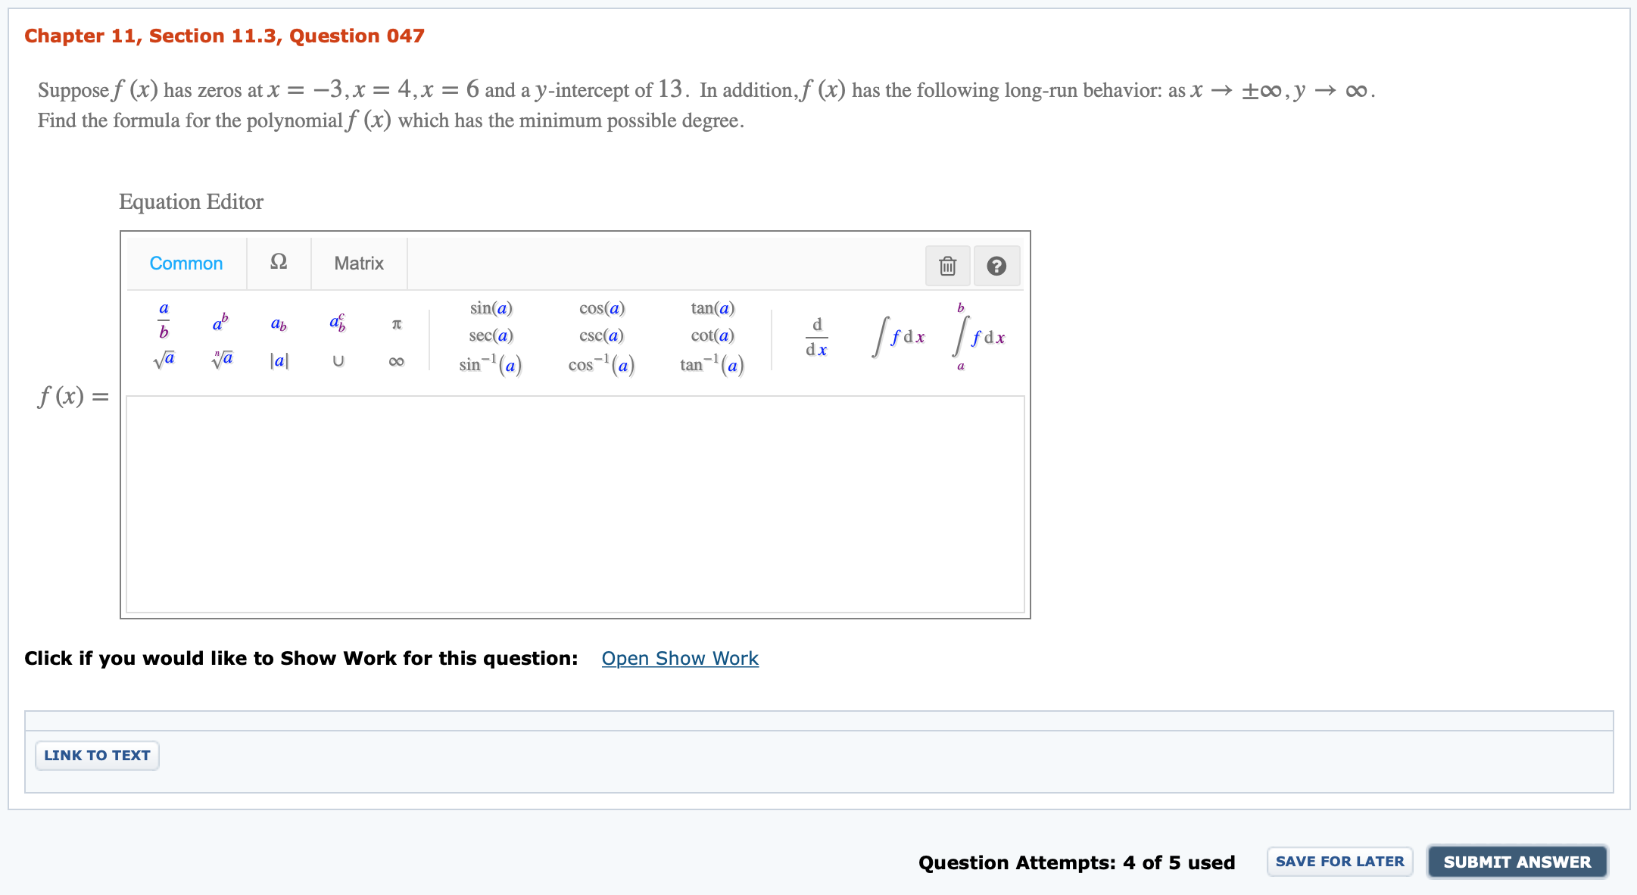The height and width of the screenshot is (895, 1637).
Task: Insert the derivative d/dx template
Action: pyautogui.click(x=816, y=337)
